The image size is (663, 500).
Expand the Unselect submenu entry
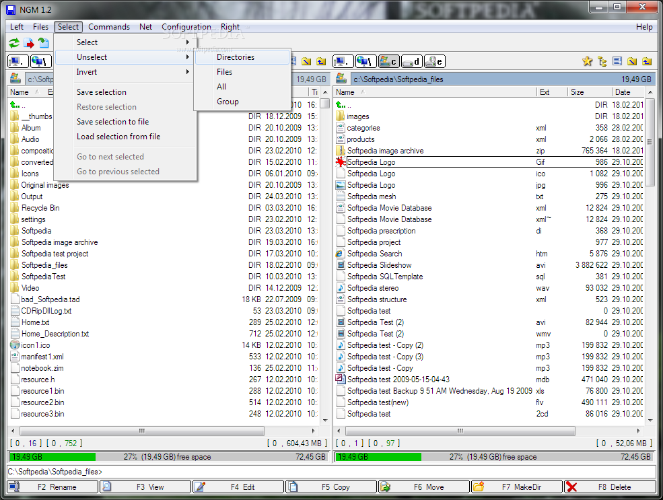(x=125, y=57)
